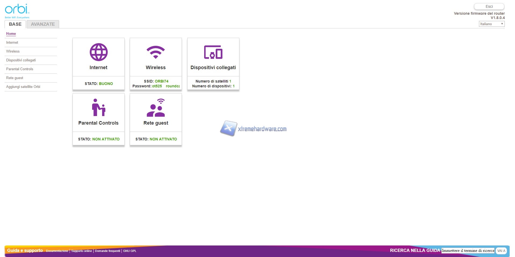Click the Dispositivi collegati devices icon

(x=213, y=52)
